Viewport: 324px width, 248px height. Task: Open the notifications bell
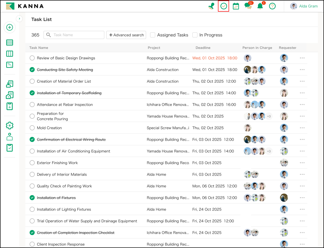point(260,6)
